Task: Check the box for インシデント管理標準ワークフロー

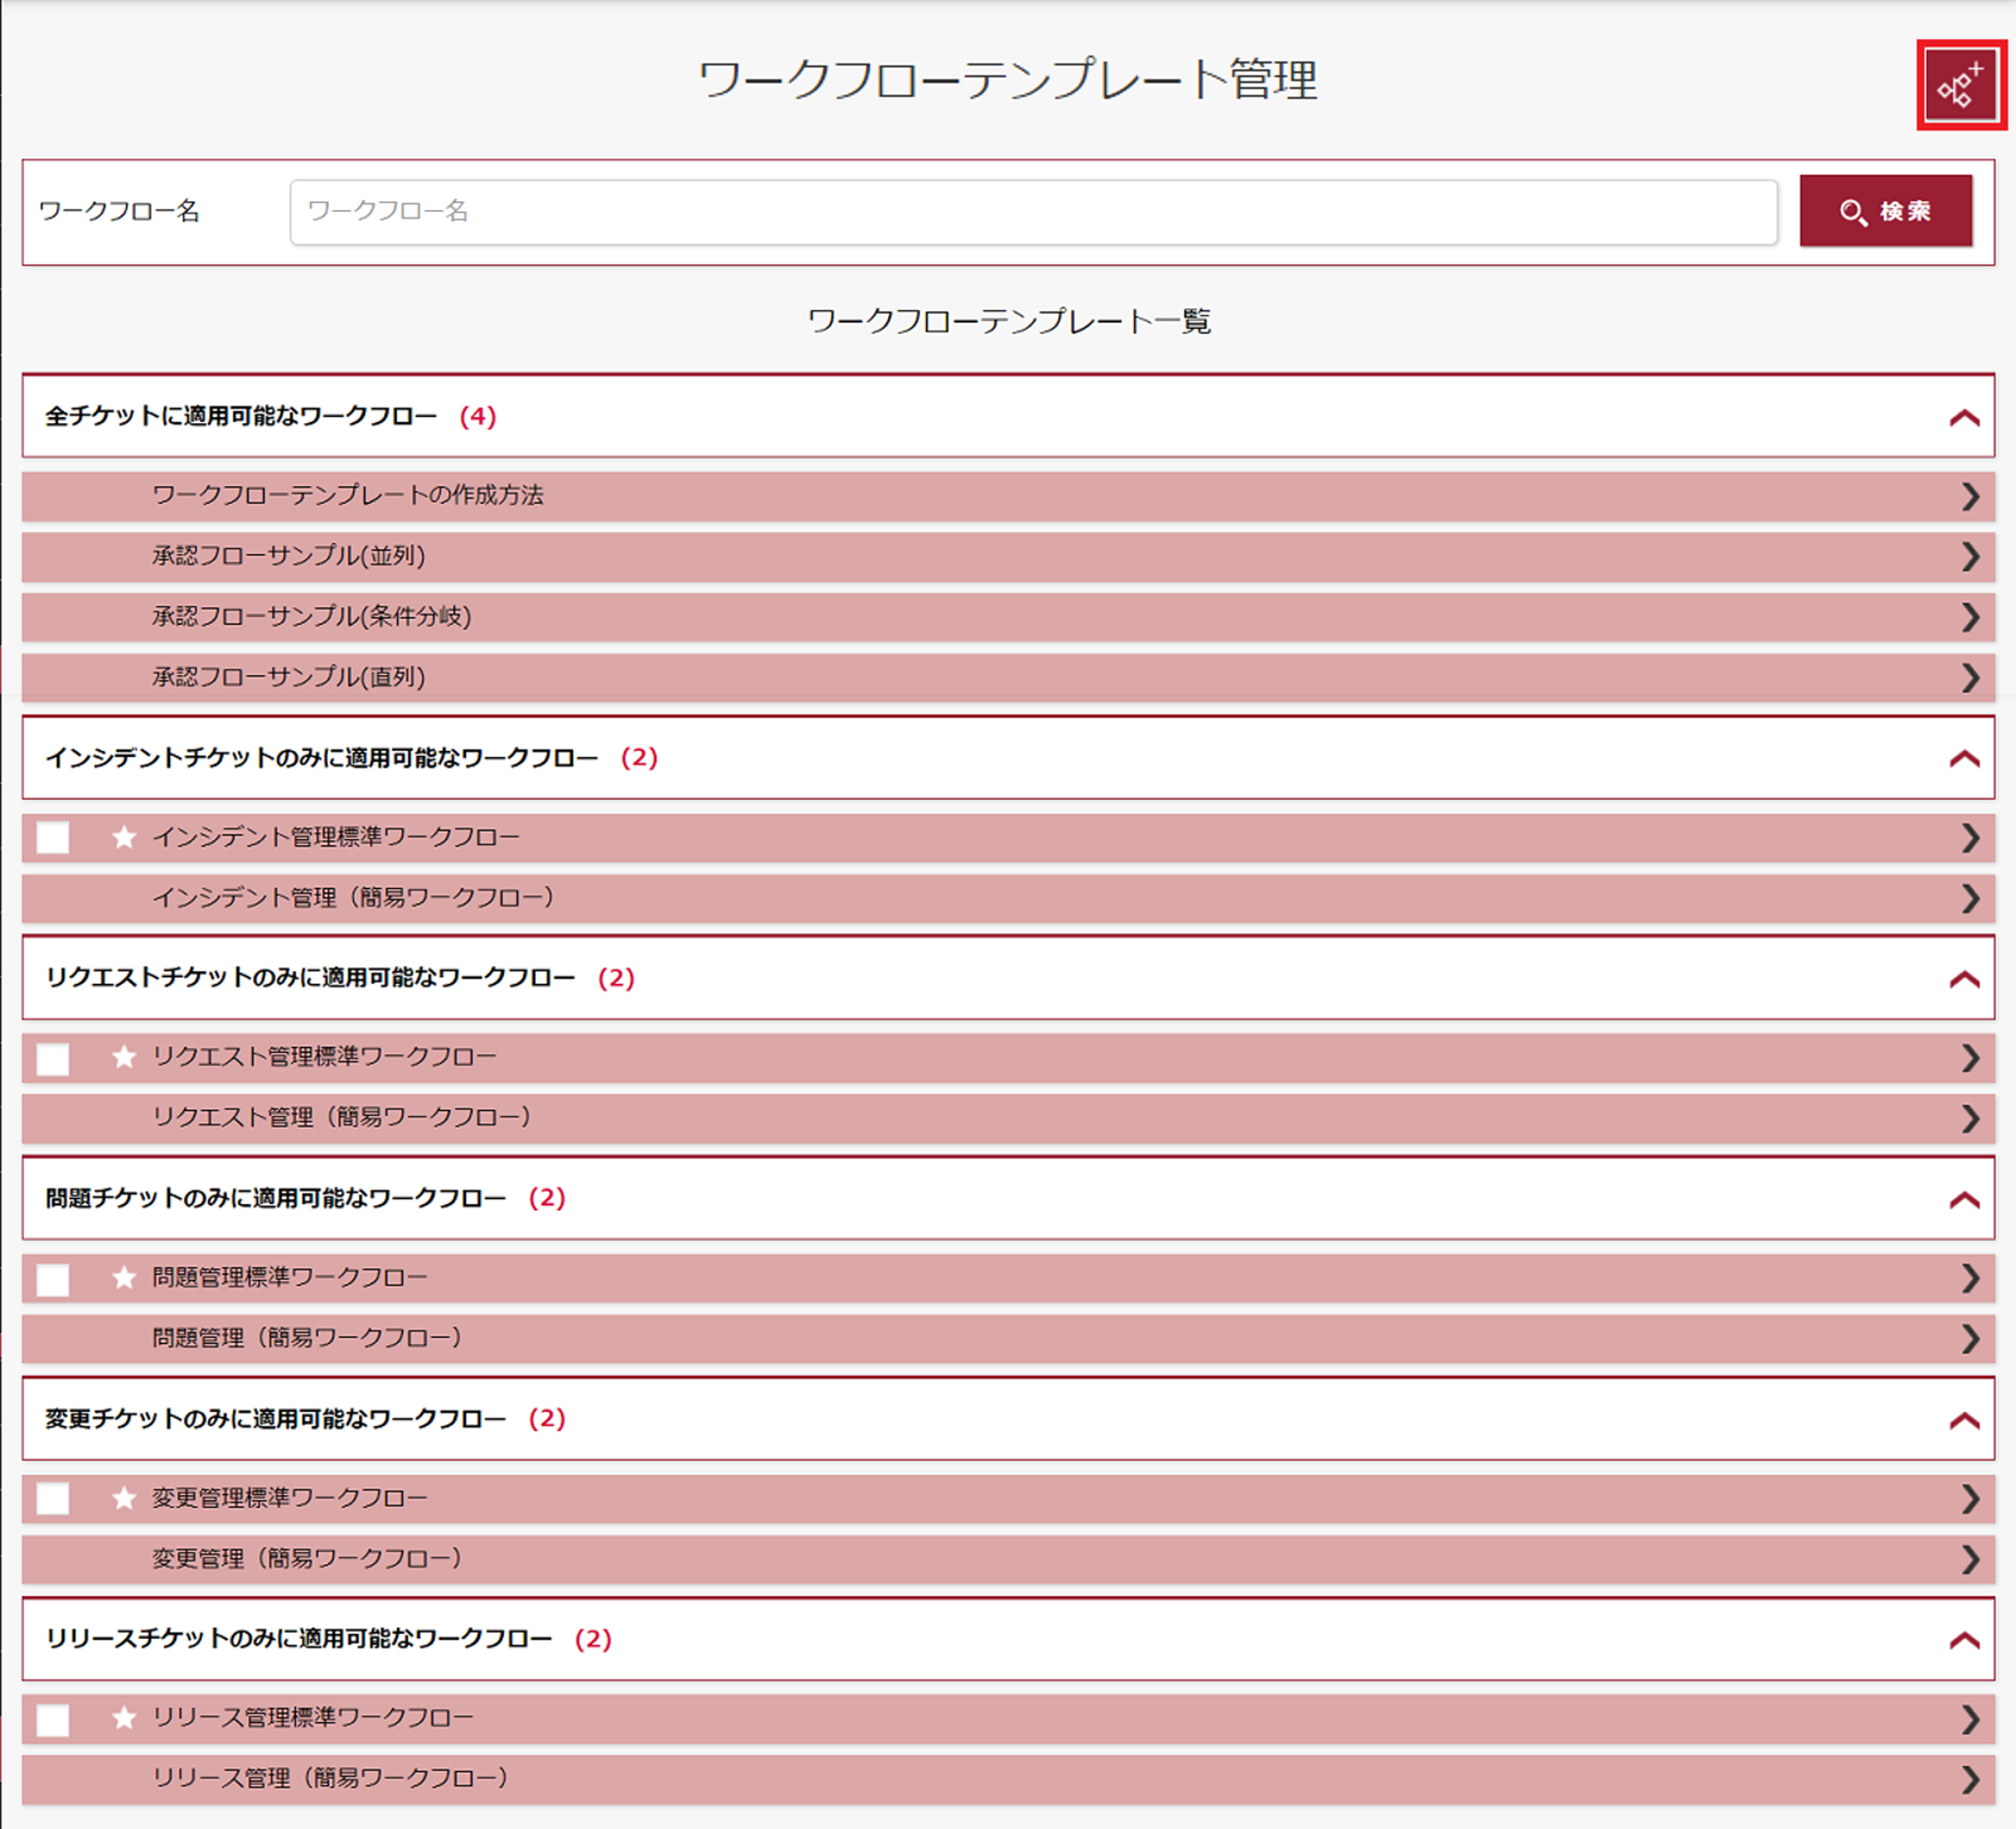Action: pyautogui.click(x=53, y=837)
